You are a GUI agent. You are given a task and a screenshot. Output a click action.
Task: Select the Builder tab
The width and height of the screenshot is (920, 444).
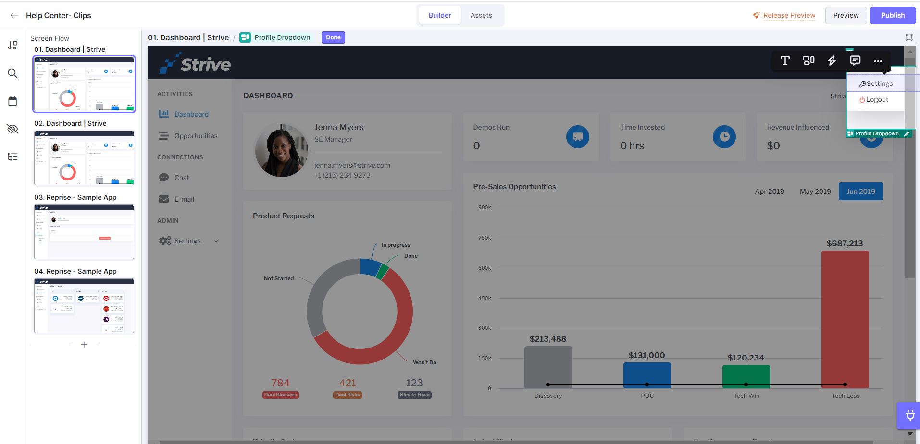(440, 15)
